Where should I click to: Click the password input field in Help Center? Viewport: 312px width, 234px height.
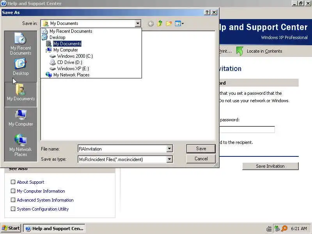pos(247,129)
